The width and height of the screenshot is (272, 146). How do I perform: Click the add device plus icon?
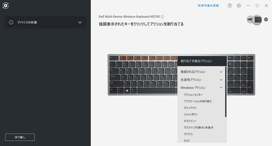(x=266, y=19)
